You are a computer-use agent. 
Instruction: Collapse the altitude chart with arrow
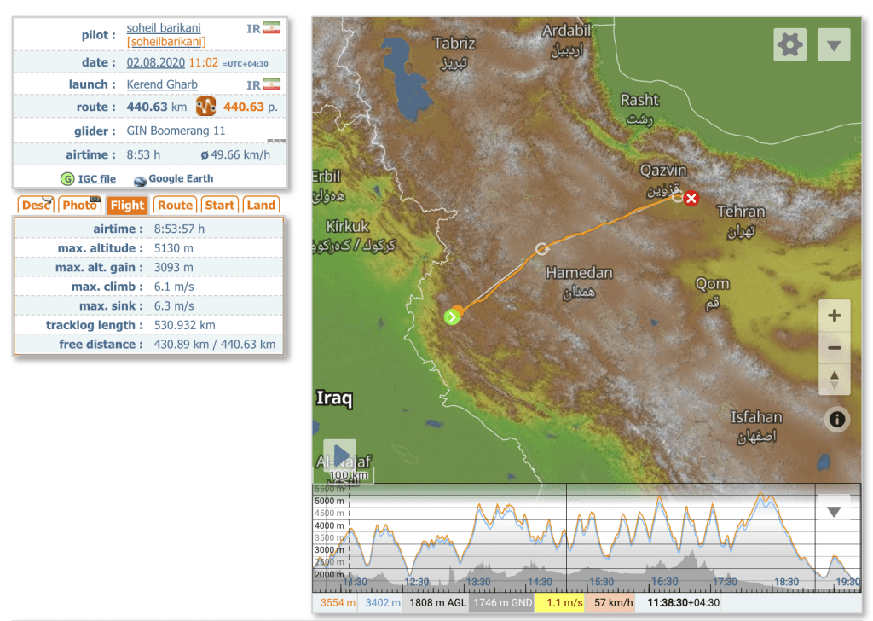833,511
